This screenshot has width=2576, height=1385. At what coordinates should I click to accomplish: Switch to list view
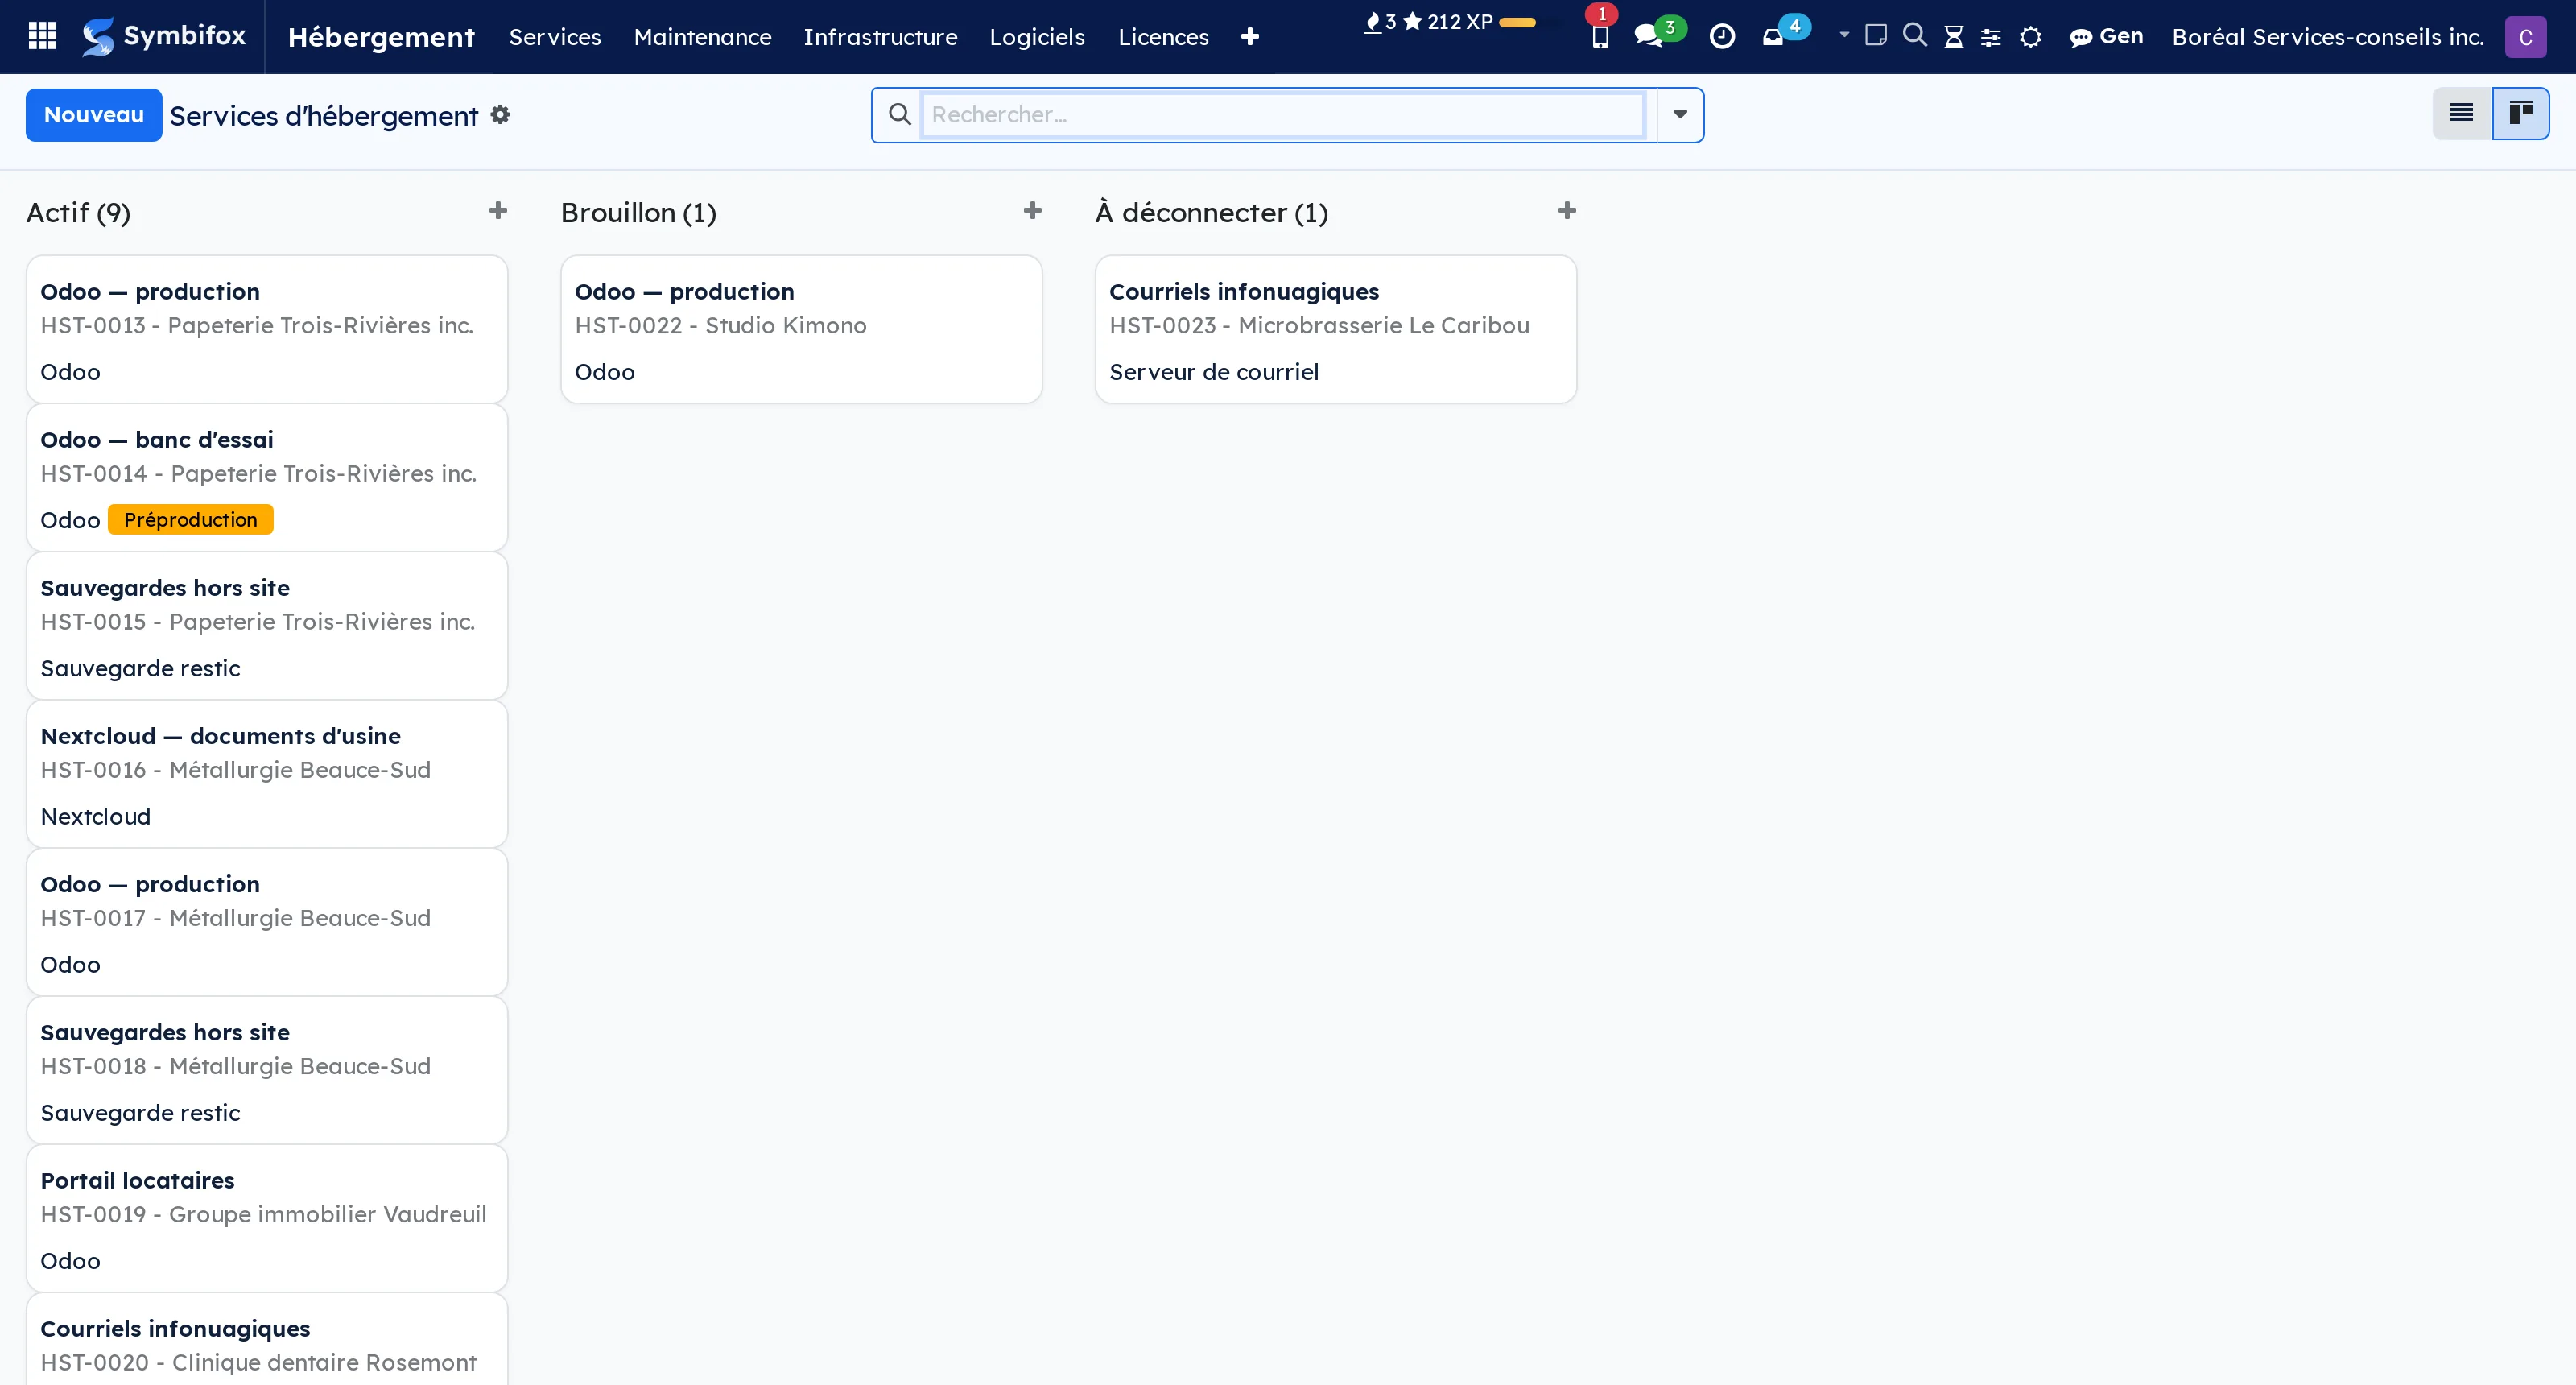tap(2461, 113)
